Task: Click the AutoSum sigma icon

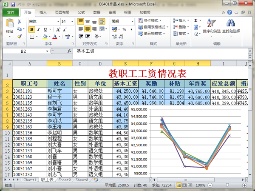Action: (195, 20)
